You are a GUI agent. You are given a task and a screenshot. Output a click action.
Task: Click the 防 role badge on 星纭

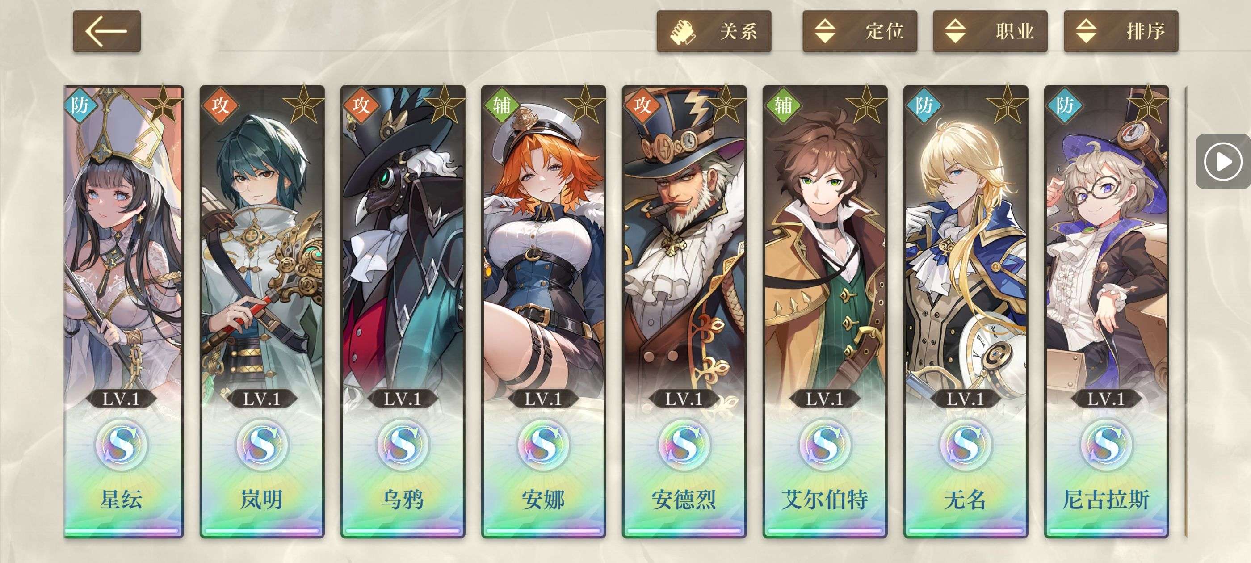click(80, 105)
